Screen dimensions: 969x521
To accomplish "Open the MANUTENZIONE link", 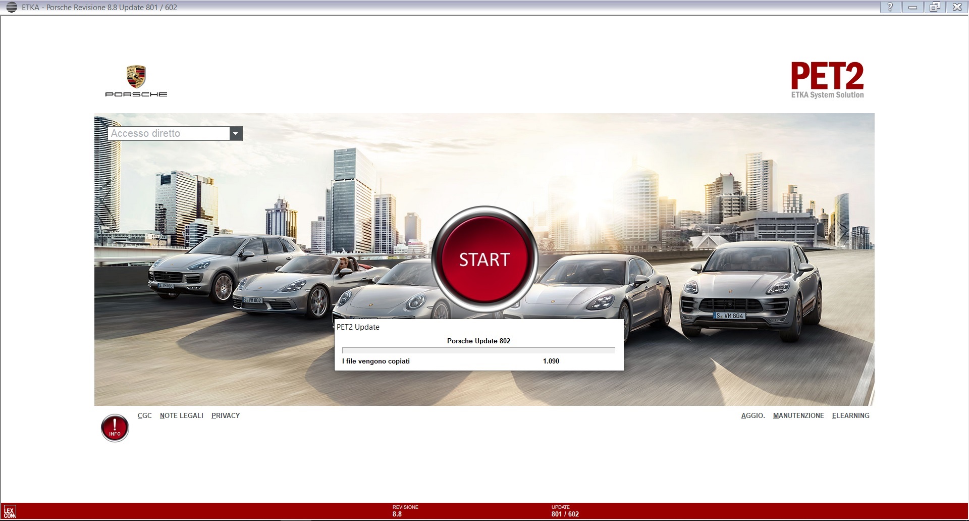I will point(798,415).
